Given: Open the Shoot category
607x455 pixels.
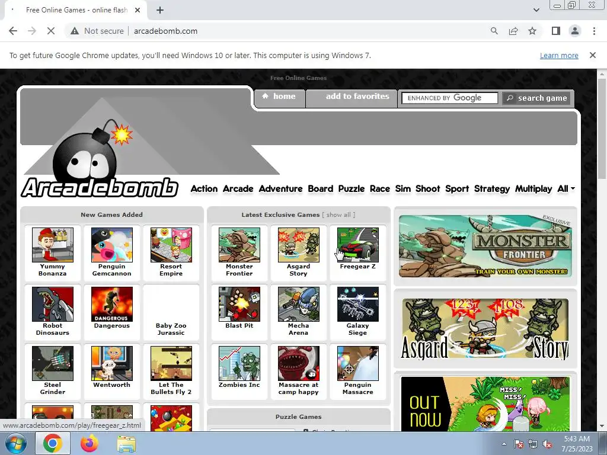Looking at the screenshot, I should [428, 189].
